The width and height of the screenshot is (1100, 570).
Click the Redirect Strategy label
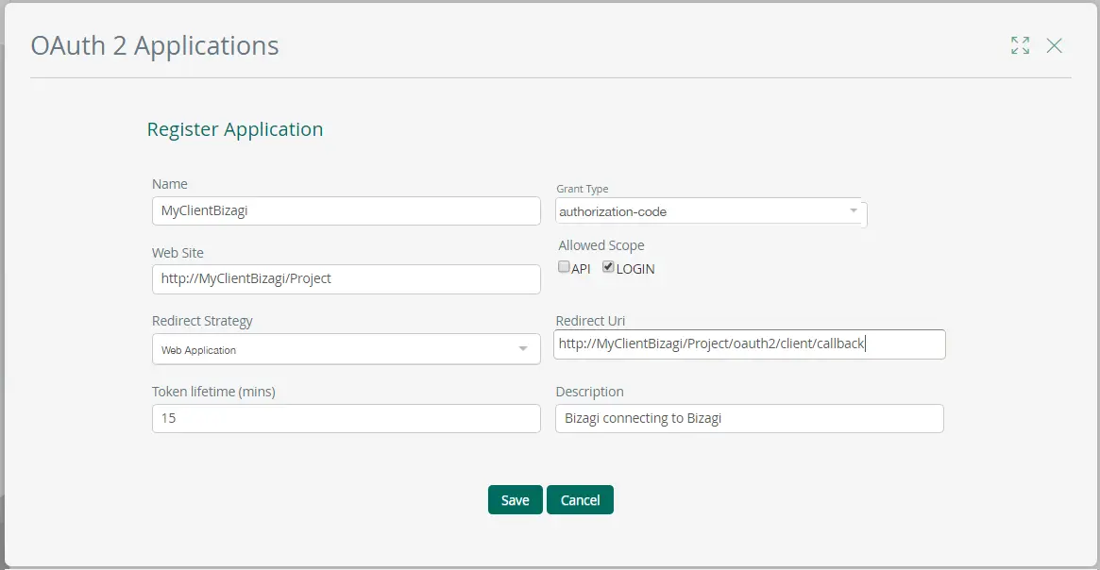point(202,321)
